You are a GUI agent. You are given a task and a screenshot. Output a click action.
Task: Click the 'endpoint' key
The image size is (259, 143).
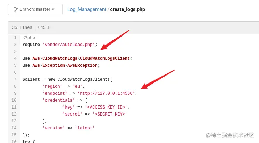[x=55, y=93]
